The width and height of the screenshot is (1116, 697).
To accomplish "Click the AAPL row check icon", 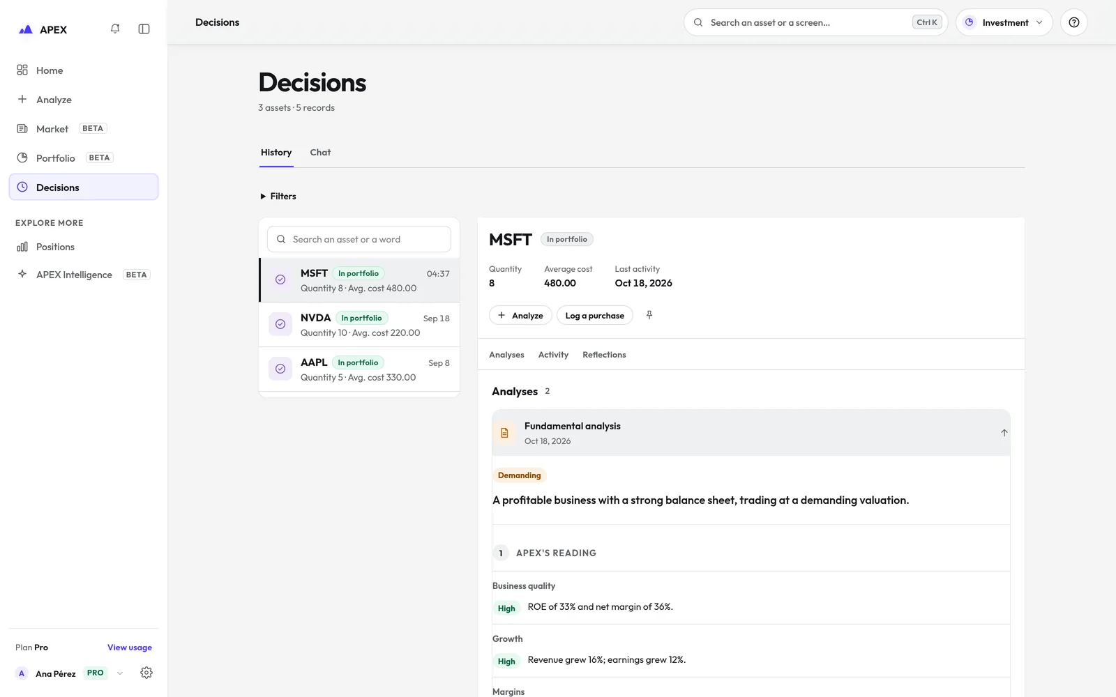I will pos(280,369).
